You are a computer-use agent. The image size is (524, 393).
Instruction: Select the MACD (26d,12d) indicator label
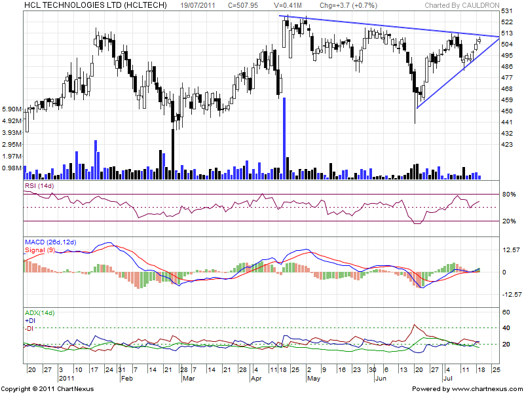(x=50, y=242)
